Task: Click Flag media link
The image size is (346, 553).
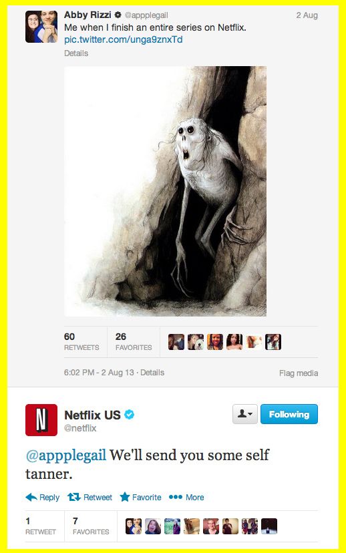Action: [x=299, y=373]
